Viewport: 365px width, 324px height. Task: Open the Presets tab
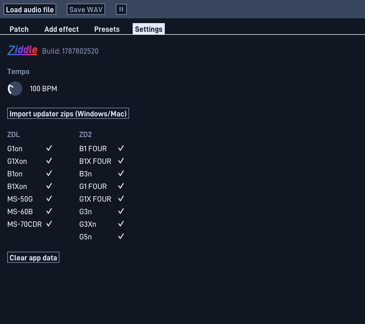tap(107, 29)
